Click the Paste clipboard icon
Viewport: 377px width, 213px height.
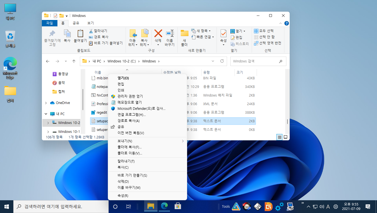coord(80,33)
